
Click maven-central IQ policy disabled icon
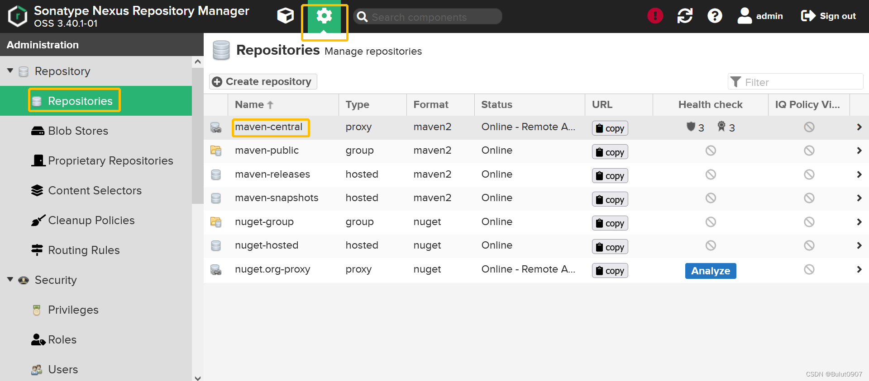809,127
